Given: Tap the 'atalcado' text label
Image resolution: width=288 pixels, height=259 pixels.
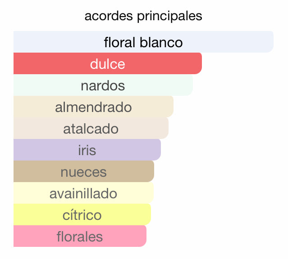Looking at the screenshot, I should (x=91, y=129).
